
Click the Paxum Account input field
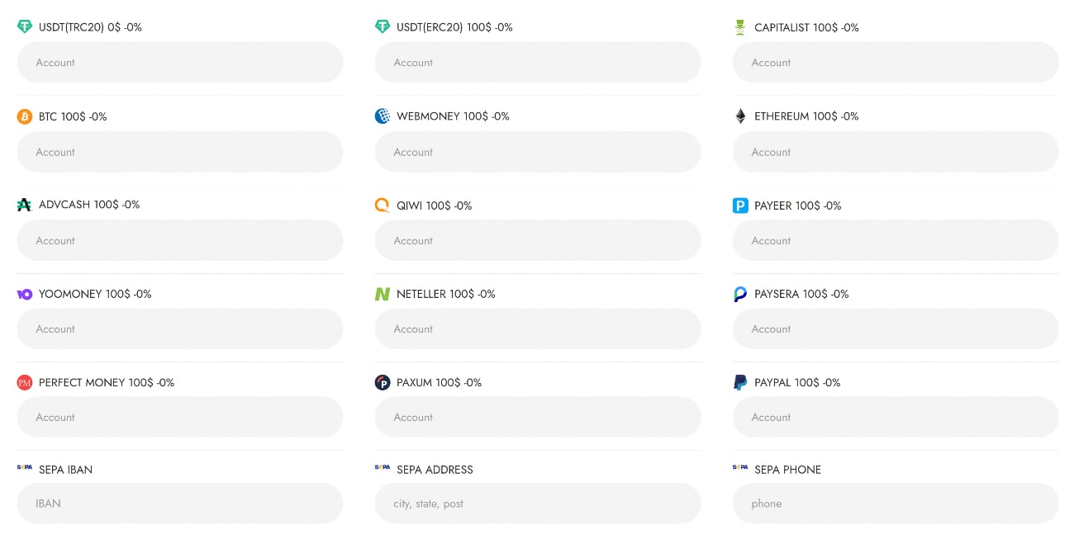pyautogui.click(x=538, y=418)
